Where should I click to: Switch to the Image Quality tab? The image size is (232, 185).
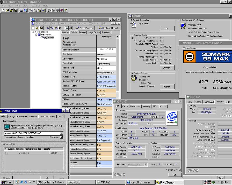click(x=93, y=33)
